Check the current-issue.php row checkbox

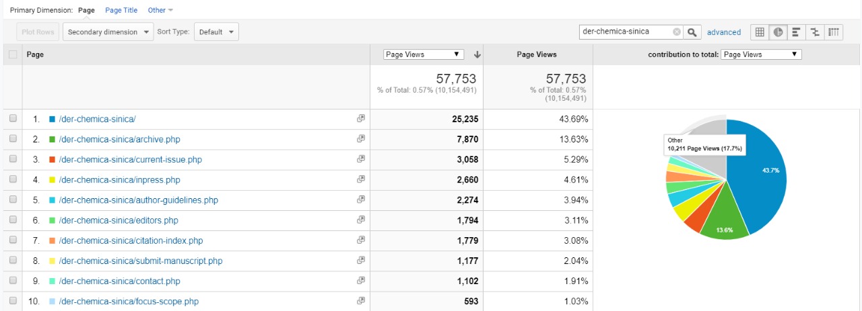[13, 159]
